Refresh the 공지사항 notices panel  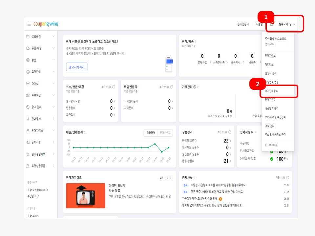tap(288, 177)
